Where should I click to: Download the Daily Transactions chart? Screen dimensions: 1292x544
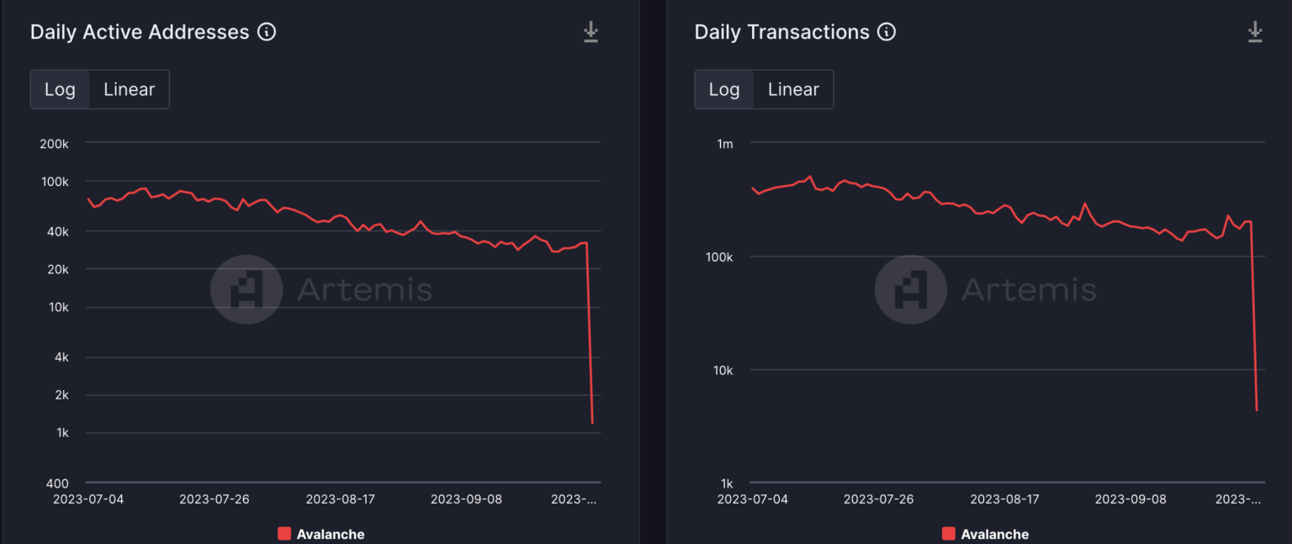[x=1255, y=32]
